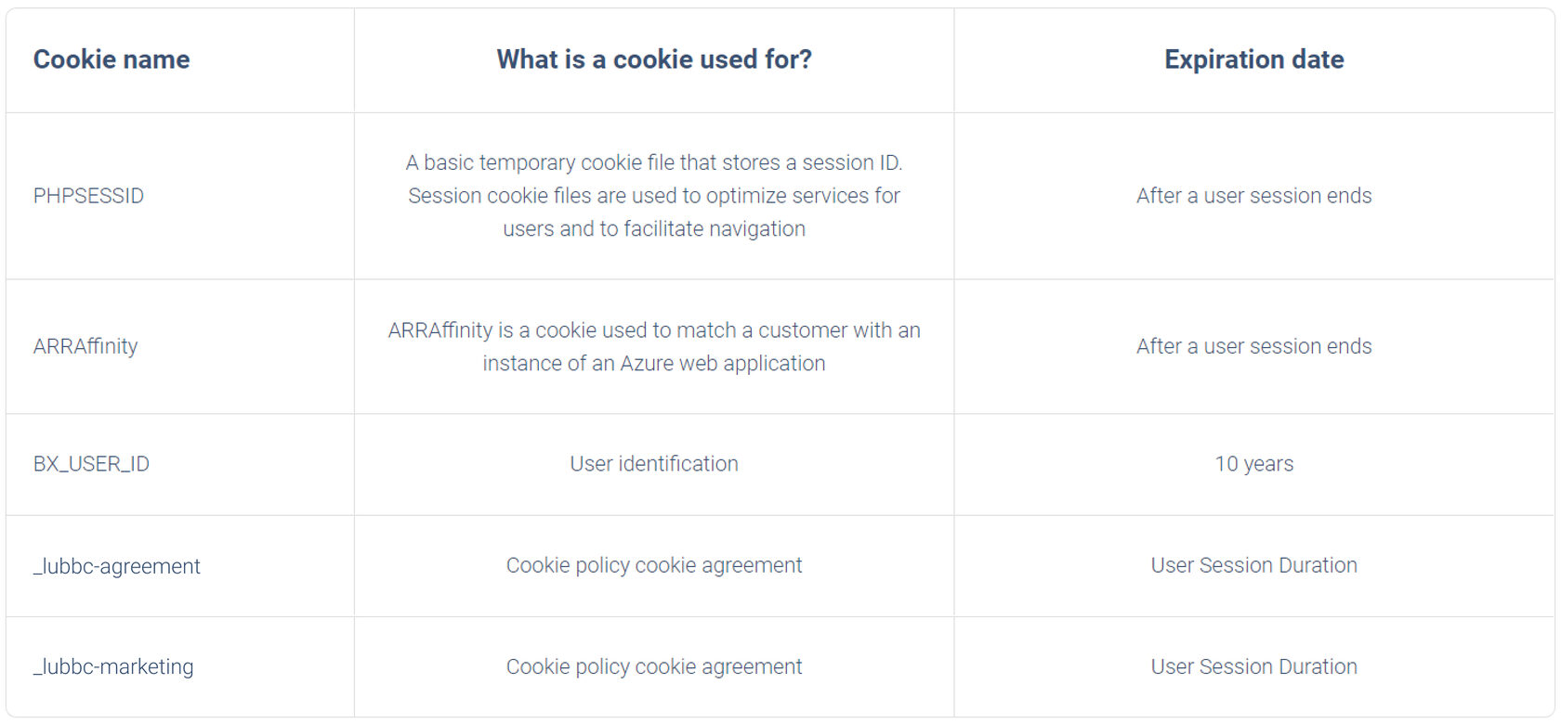Click ARRAffinity's 'After a user session ends' expiration
This screenshot has height=723, width=1561.
tap(1253, 346)
